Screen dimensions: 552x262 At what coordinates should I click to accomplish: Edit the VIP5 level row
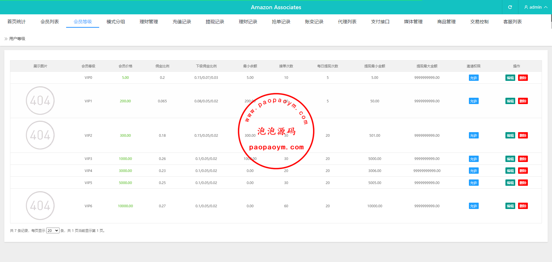click(x=510, y=183)
